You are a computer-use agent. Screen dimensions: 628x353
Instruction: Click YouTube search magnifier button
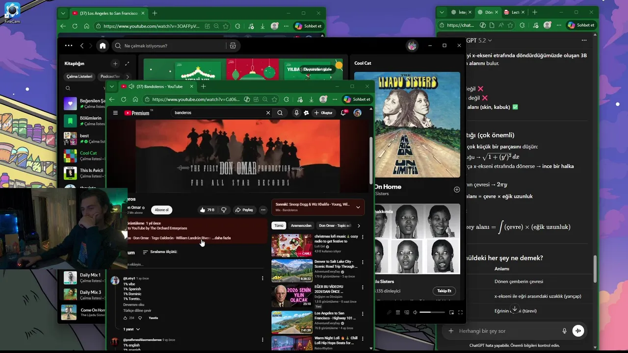pos(280,113)
